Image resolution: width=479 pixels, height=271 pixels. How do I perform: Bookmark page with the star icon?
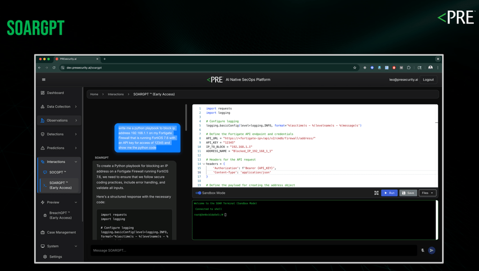click(355, 67)
